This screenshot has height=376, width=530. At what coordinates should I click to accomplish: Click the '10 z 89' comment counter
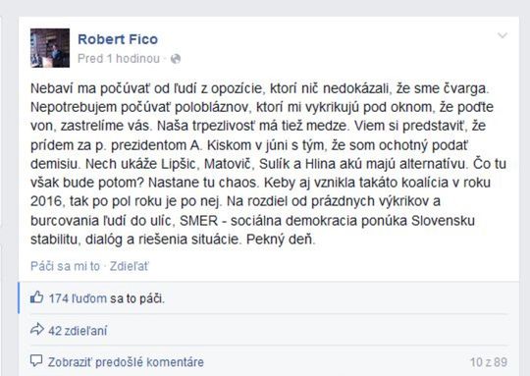[x=489, y=362]
